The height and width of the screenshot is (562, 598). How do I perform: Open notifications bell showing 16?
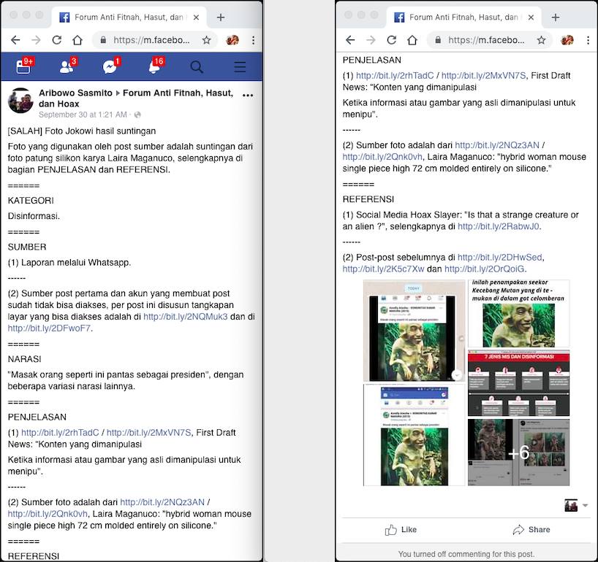click(x=155, y=66)
